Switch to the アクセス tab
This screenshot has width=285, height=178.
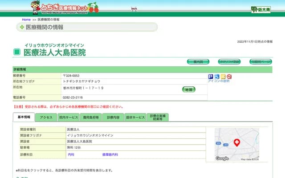click(x=46, y=117)
